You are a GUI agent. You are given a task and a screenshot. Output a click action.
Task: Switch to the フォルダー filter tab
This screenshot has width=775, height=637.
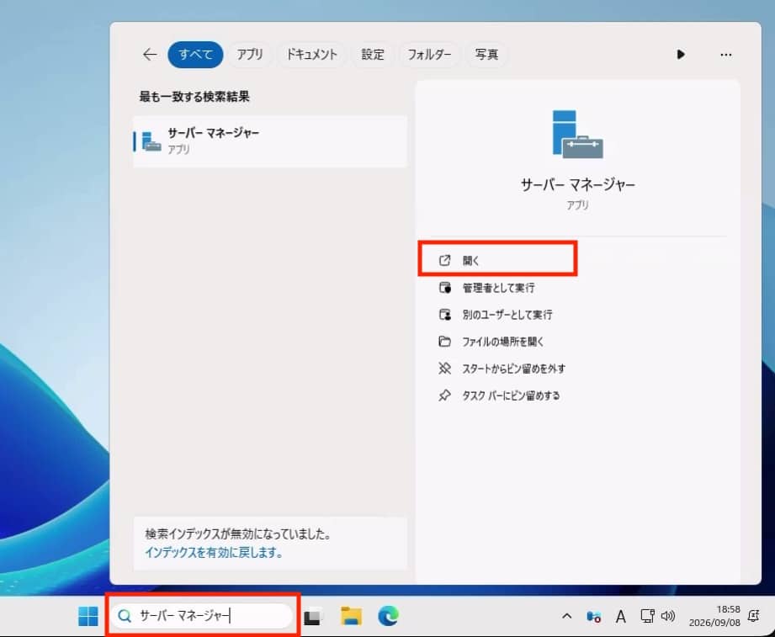(x=429, y=55)
